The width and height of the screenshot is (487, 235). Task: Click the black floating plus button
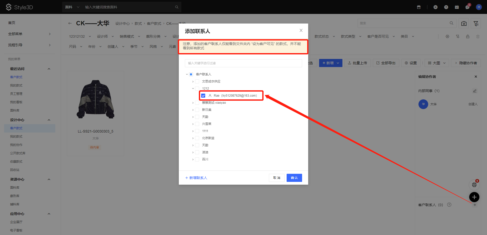474,197
